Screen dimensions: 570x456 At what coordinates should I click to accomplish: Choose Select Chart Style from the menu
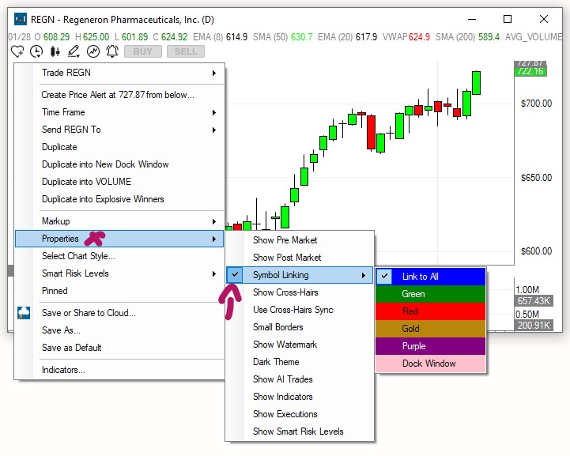tap(78, 256)
